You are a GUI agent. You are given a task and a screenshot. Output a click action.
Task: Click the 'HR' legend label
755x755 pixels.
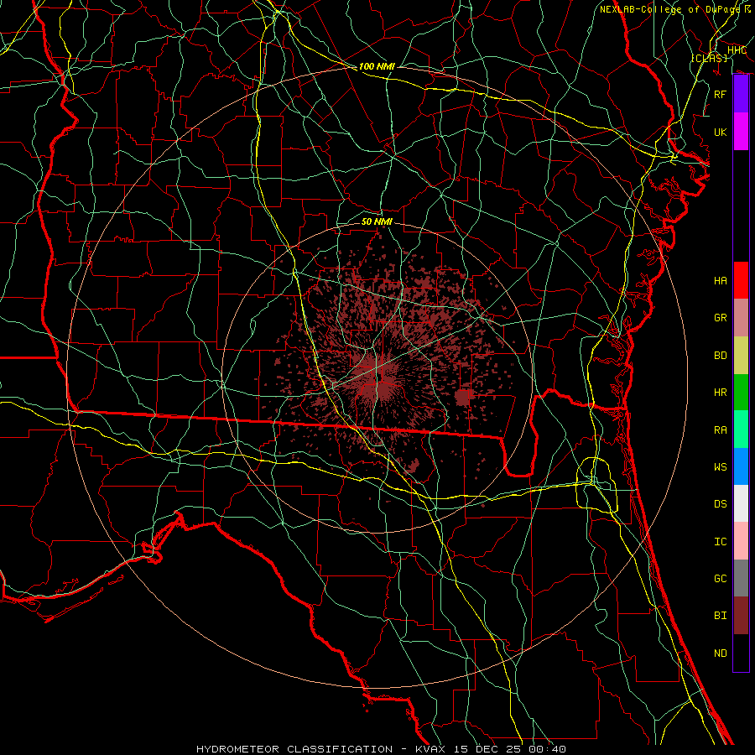coord(720,393)
